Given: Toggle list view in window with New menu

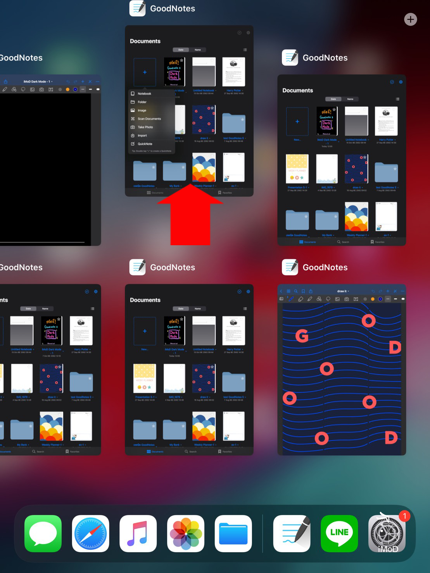Looking at the screenshot, I should [x=245, y=50].
